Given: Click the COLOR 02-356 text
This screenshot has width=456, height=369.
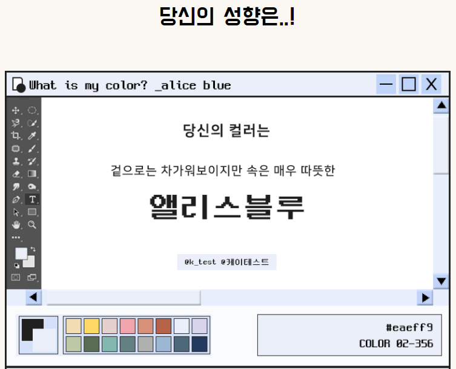Looking at the screenshot, I should pos(396,344).
